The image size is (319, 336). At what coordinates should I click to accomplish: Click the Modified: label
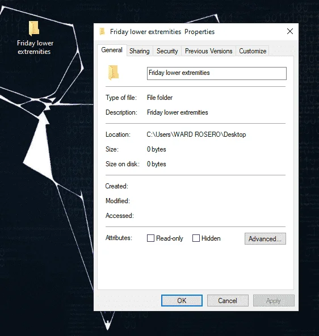[117, 201]
